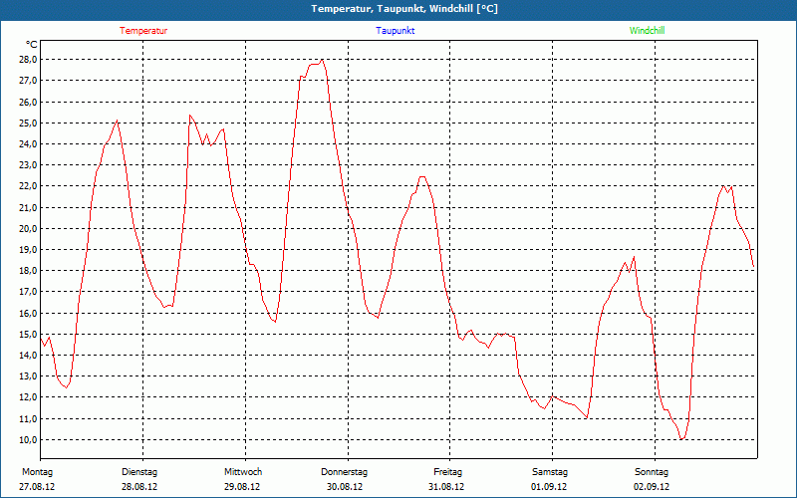The height and width of the screenshot is (498, 797).
Task: Click the date 01.09.12
Action: pyautogui.click(x=549, y=487)
